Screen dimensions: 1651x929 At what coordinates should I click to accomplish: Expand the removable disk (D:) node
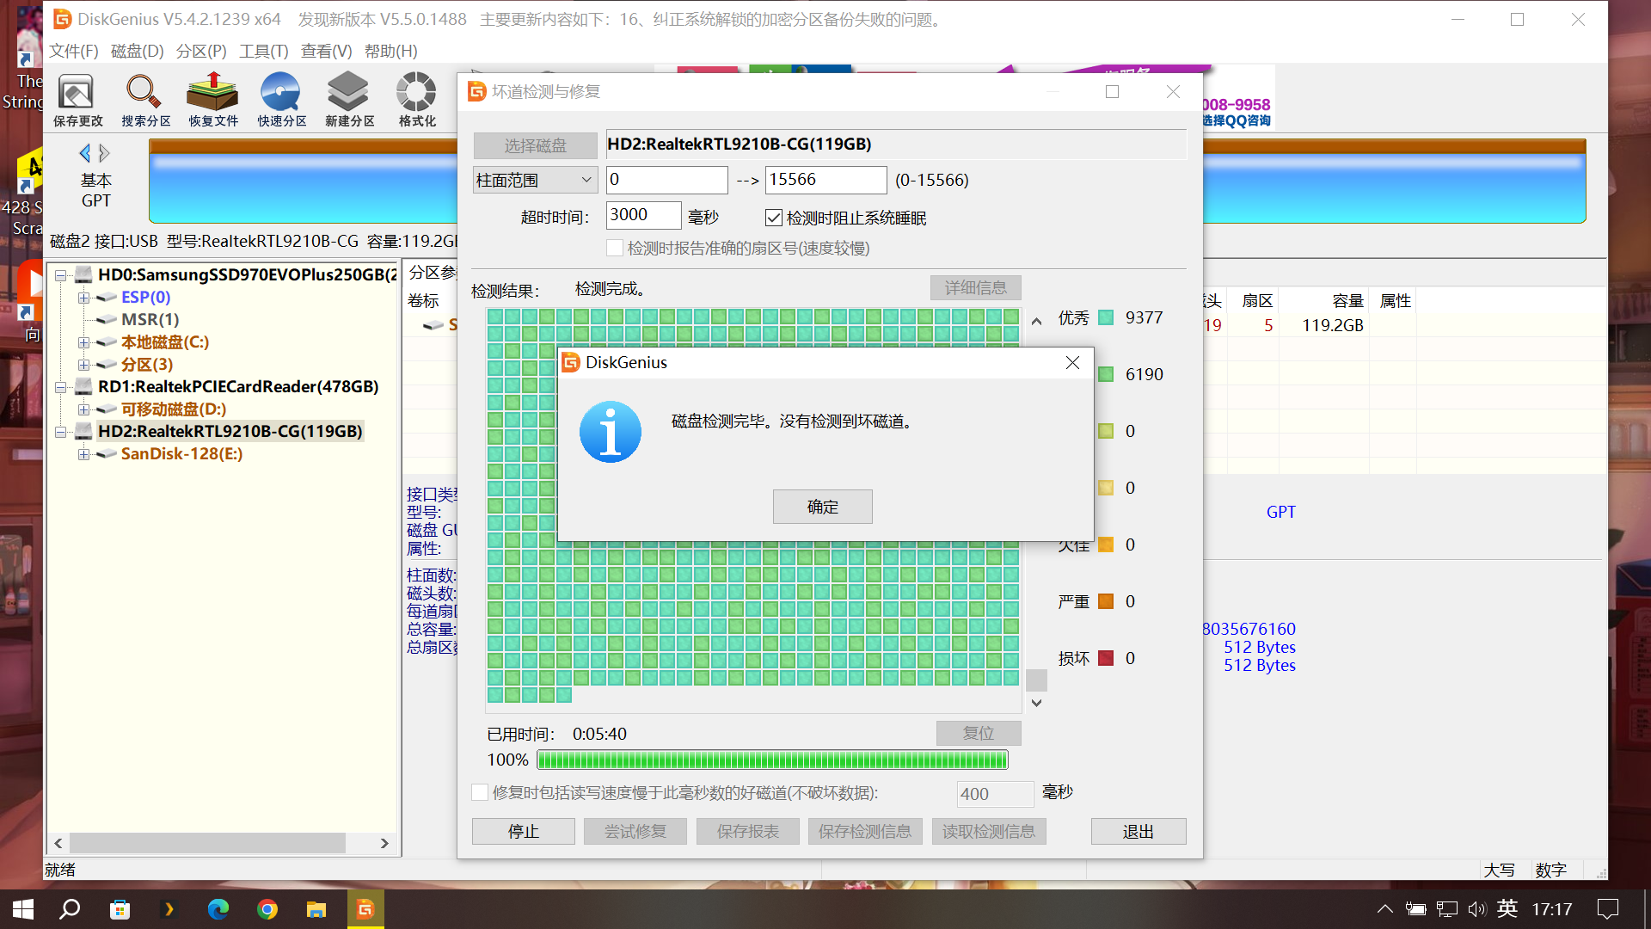[83, 409]
